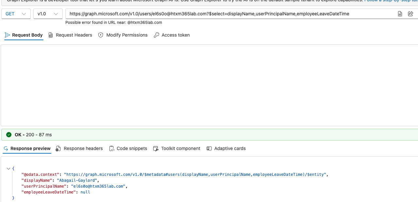Click the employeeLeaveDateTime null value

point(85,192)
